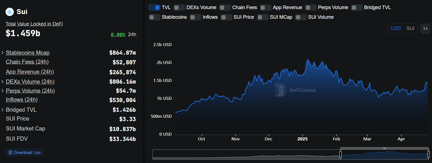Image resolution: width=432 pixels, height=163 pixels.
Task: Download the .csv data file
Action: pos(25,153)
